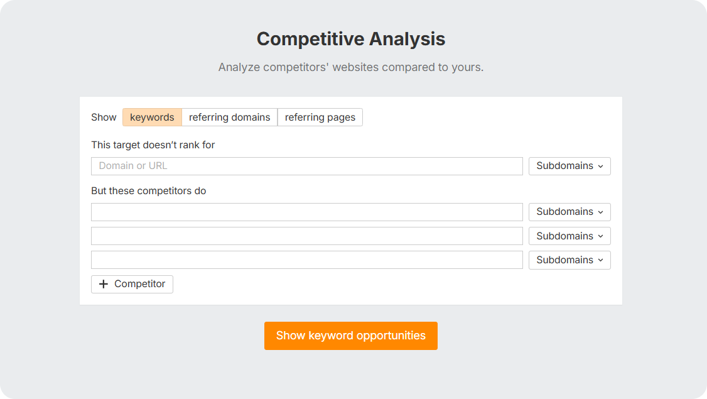The height and width of the screenshot is (399, 707).
Task: Click the third competitor input field
Action: coord(306,260)
